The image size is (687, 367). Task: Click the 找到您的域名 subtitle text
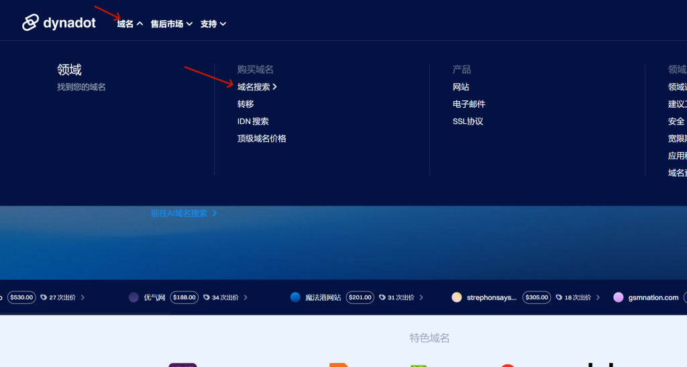coord(81,87)
